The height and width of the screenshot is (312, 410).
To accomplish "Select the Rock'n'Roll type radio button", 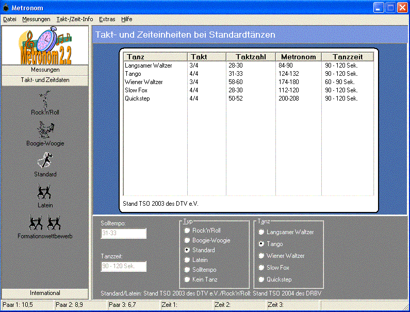I will (x=187, y=231).
